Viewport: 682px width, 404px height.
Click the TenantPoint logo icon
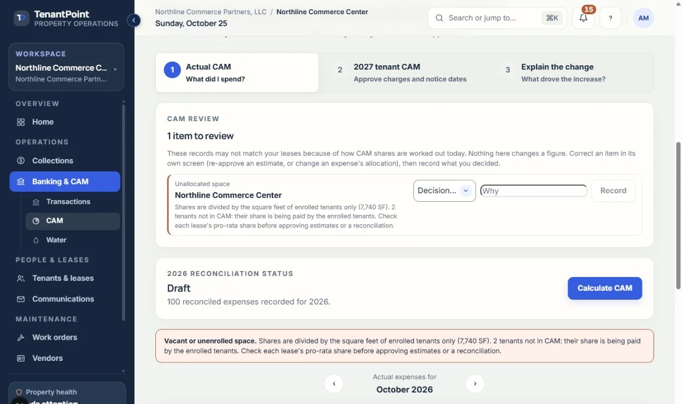coord(21,18)
